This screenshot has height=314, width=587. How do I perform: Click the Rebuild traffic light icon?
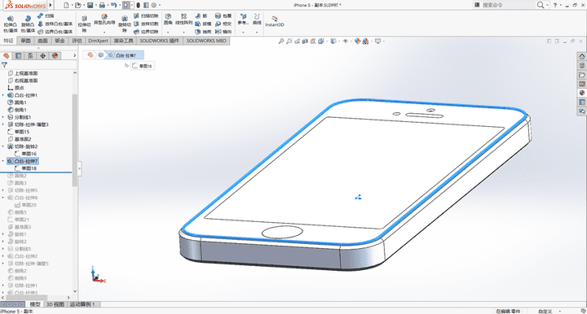click(x=138, y=5)
